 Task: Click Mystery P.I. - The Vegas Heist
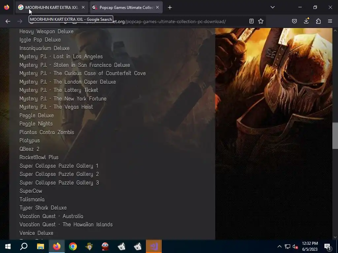tap(56, 107)
